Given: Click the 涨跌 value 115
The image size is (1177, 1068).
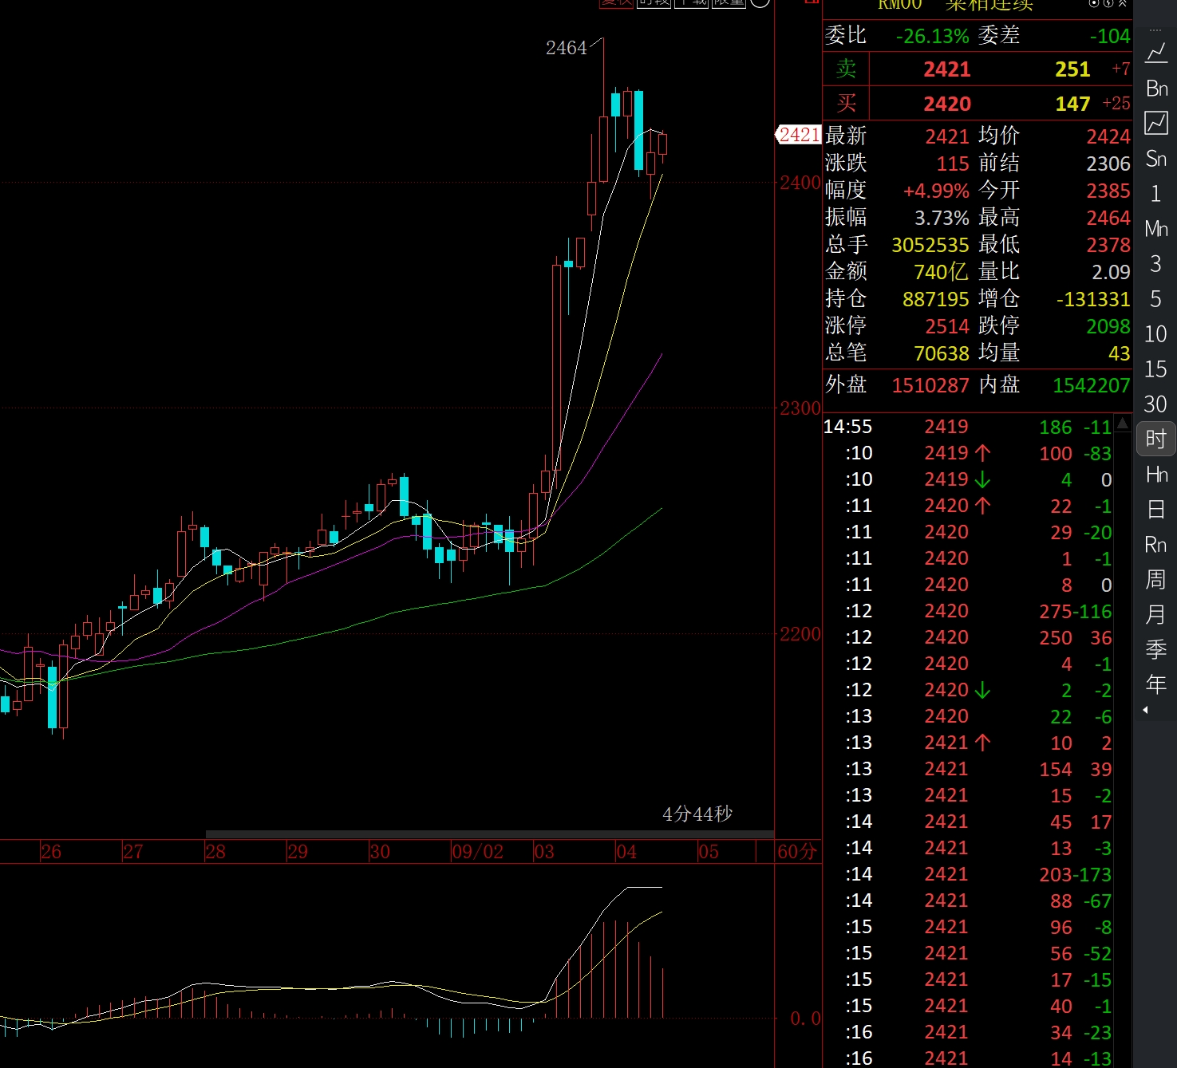Looking at the screenshot, I should coord(953,164).
